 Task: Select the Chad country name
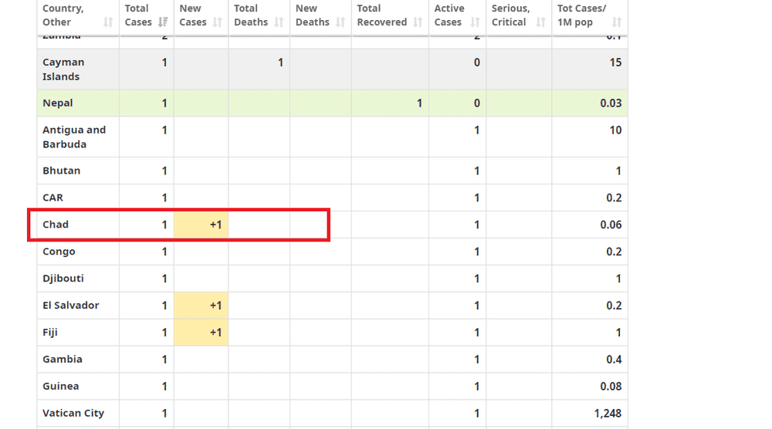coord(55,225)
